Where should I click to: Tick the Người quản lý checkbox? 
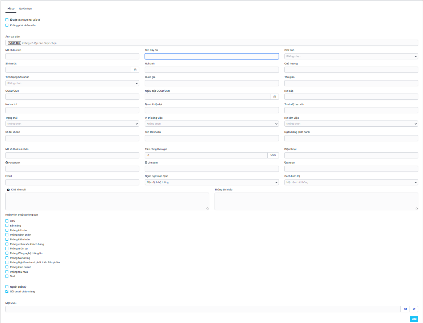pos(7,287)
